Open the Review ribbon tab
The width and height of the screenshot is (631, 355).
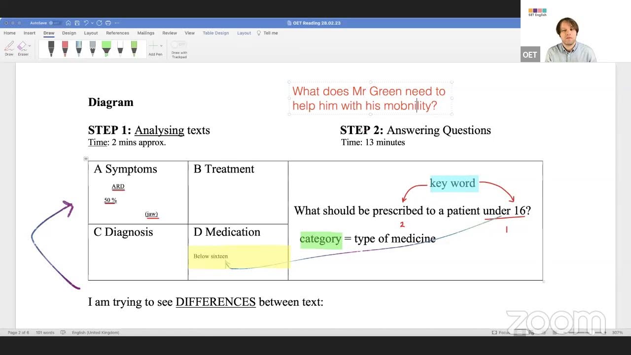tap(170, 33)
